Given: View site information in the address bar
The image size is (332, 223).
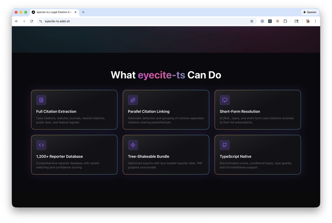Looking at the screenshot, I should click(41, 21).
